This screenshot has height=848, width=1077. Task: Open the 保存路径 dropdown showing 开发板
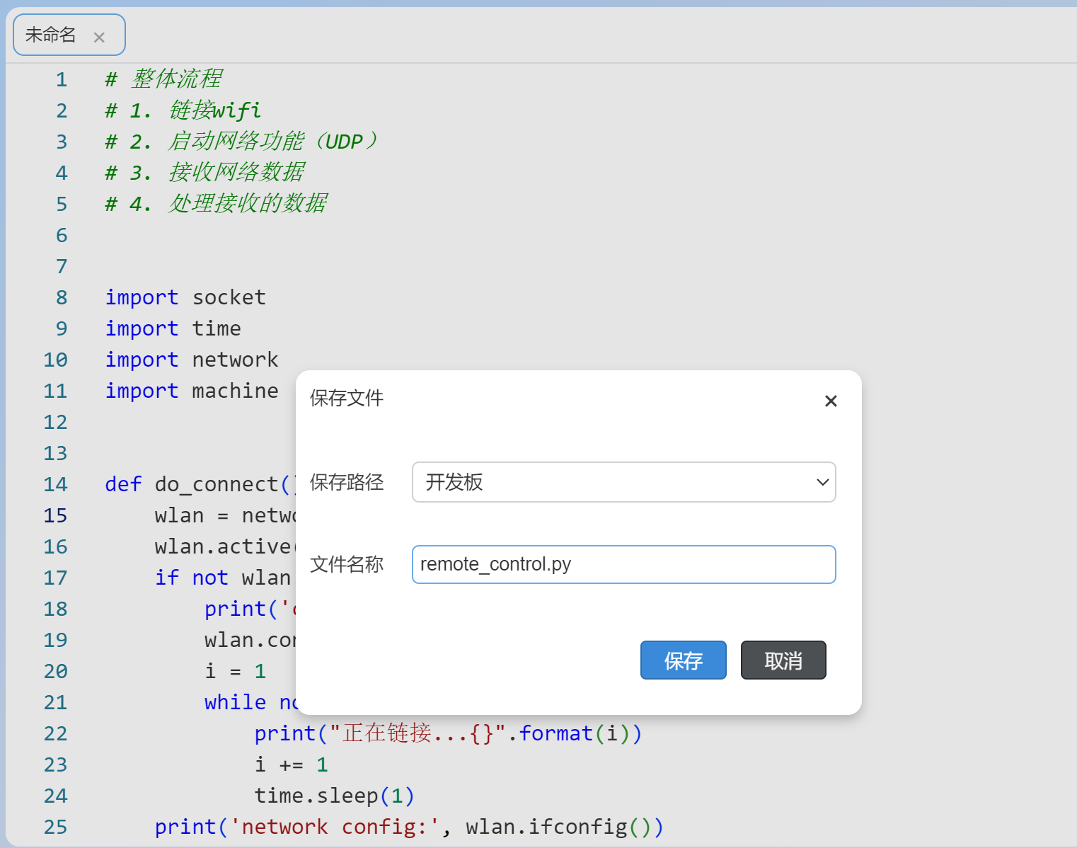point(623,482)
